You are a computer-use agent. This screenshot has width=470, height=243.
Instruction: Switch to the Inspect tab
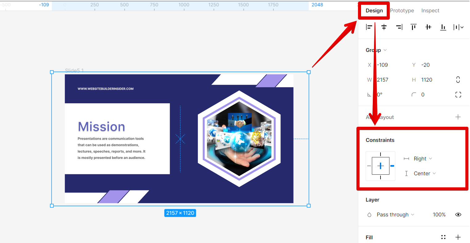coord(430,11)
